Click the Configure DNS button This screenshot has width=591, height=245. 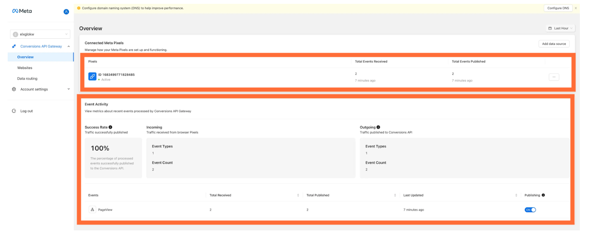[x=558, y=8]
